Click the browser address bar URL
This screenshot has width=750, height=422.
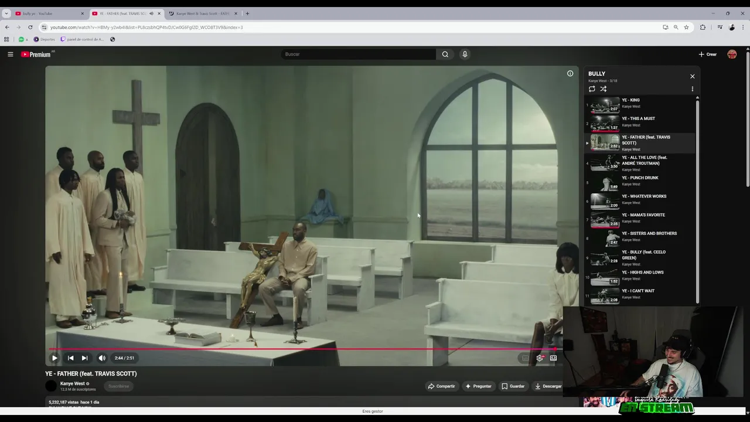146,28
